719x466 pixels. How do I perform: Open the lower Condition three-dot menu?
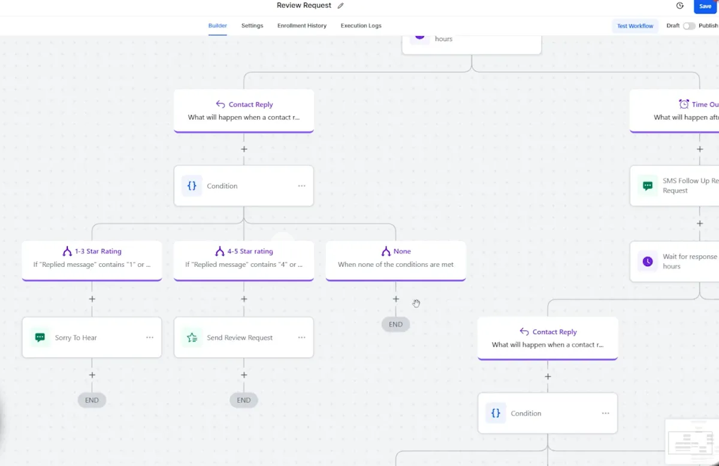(606, 413)
